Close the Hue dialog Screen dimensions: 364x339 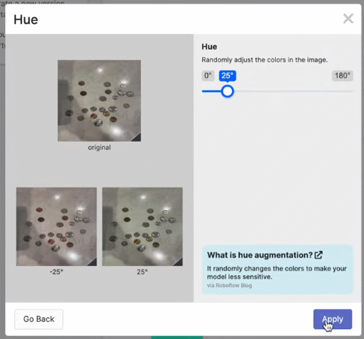click(348, 19)
